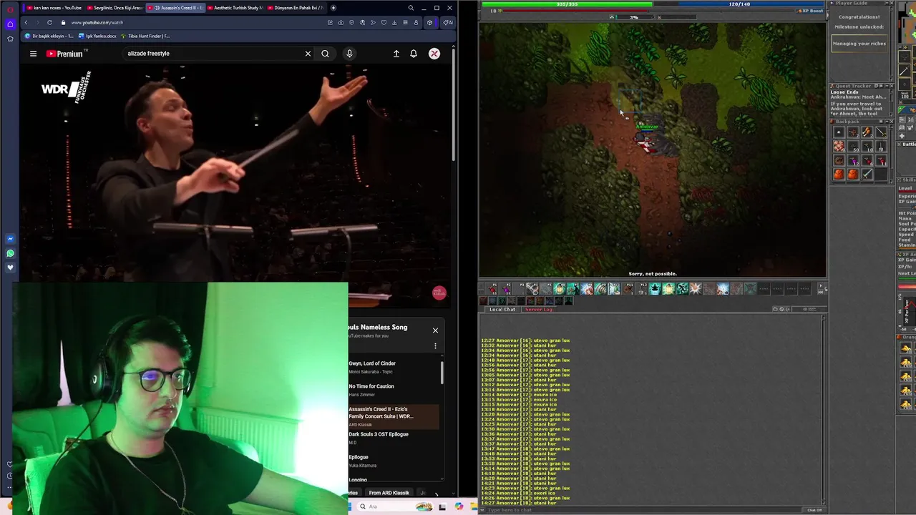Select the raw meat item in Backpack

tap(839, 146)
